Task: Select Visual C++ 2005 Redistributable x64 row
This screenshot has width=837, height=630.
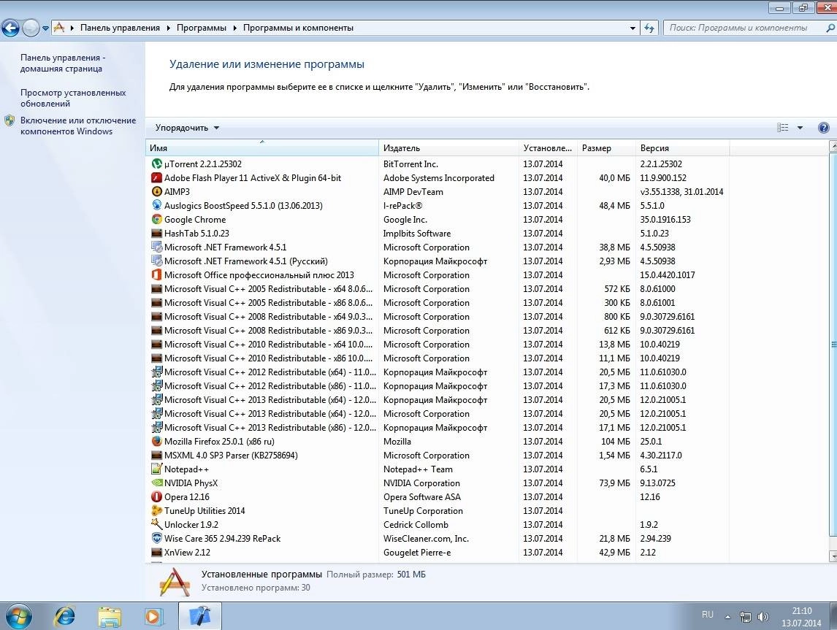Action: coord(437,288)
